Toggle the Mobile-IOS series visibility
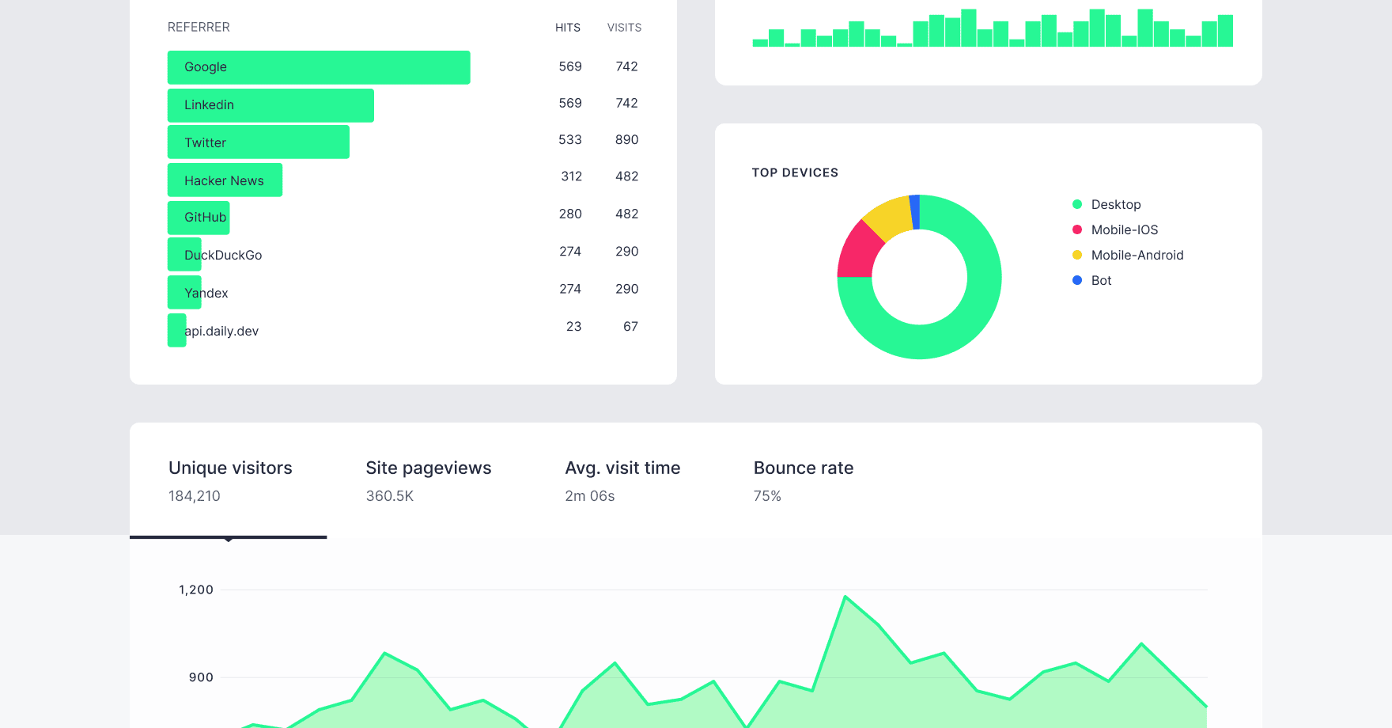 (1124, 229)
